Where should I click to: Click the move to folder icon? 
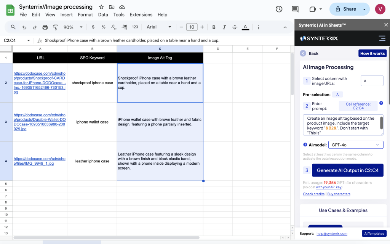point(112,7)
